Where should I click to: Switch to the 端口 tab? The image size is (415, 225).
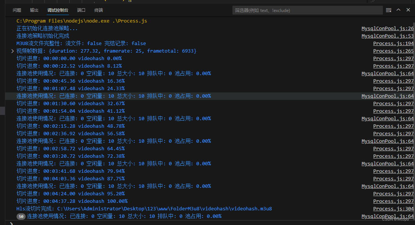[x=81, y=10]
